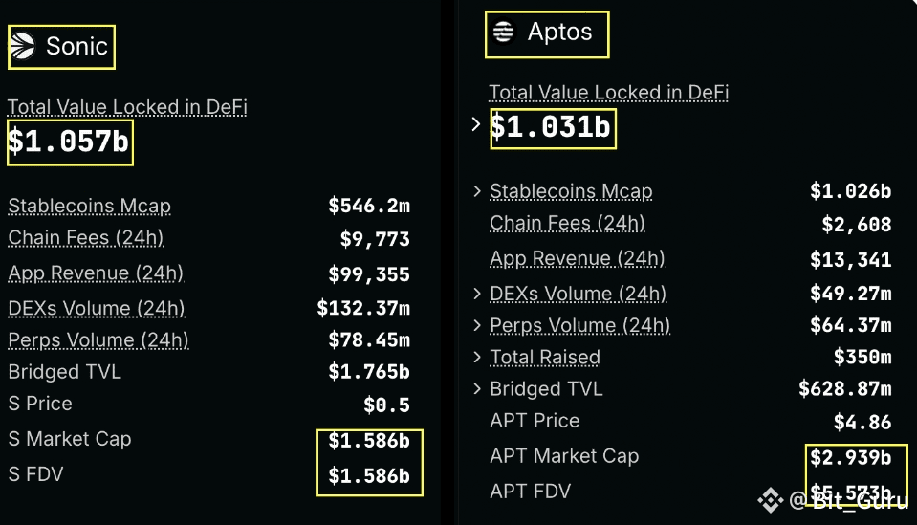917x525 pixels.
Task: Open Sonic DEXs Volume (24h) link
Action: tap(97, 308)
